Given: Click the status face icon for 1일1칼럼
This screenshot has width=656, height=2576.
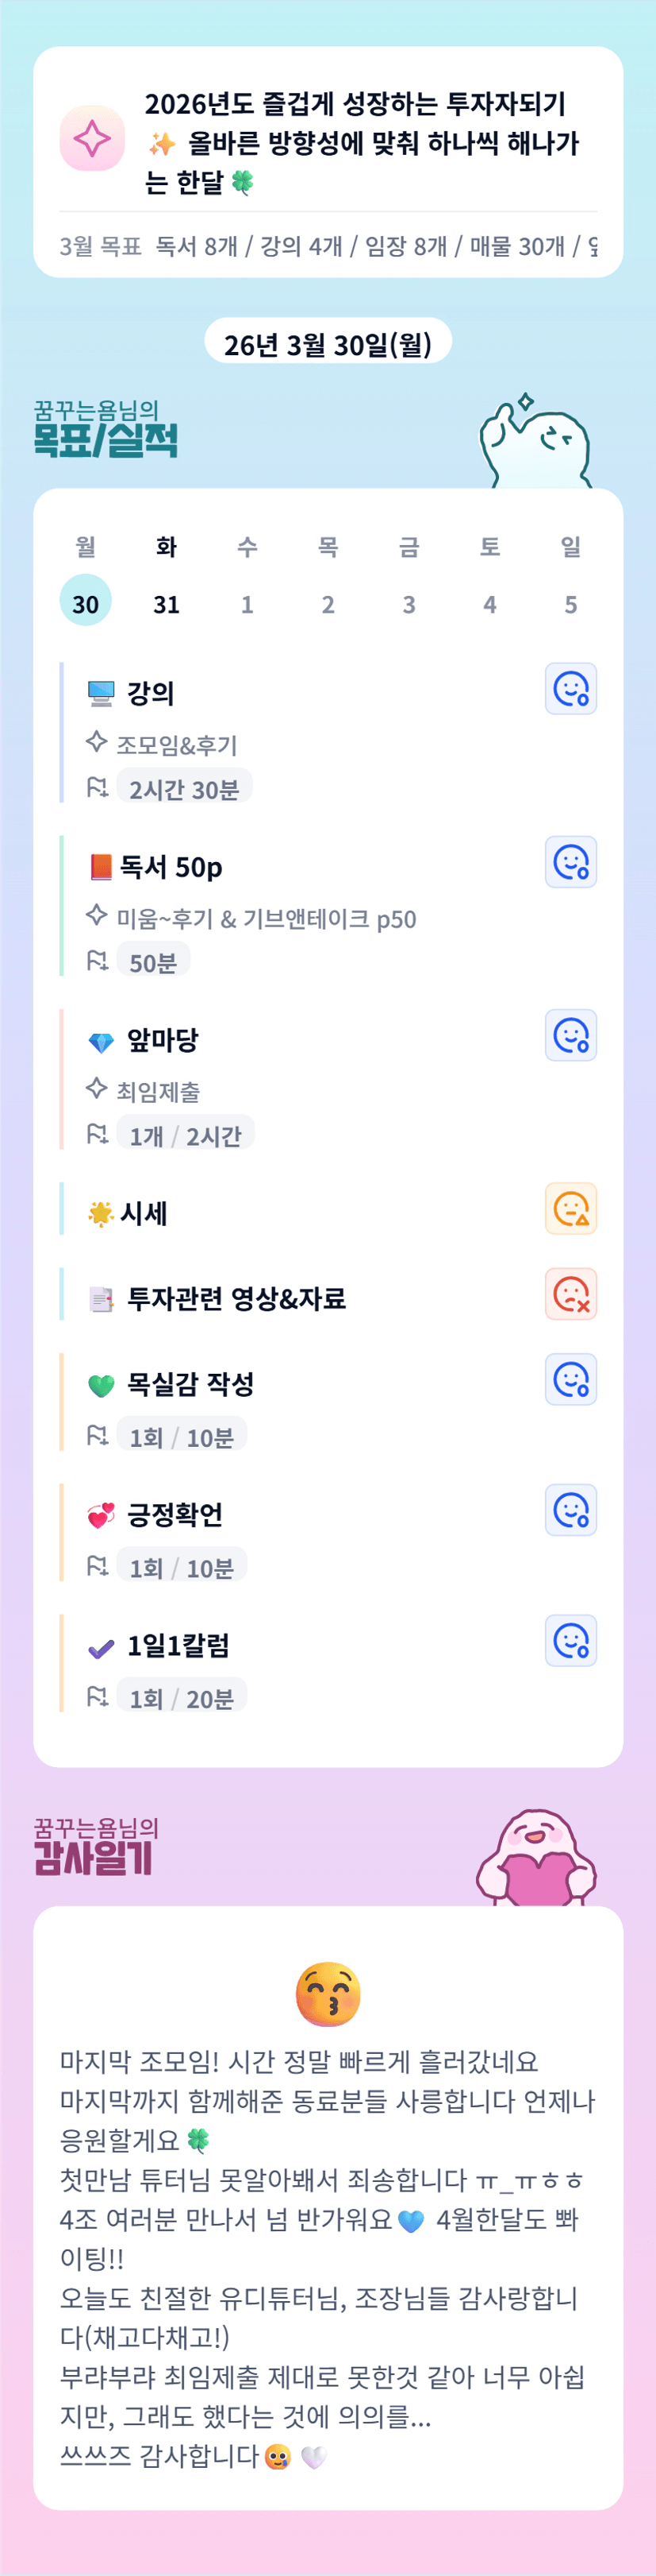Looking at the screenshot, I should 570,1640.
